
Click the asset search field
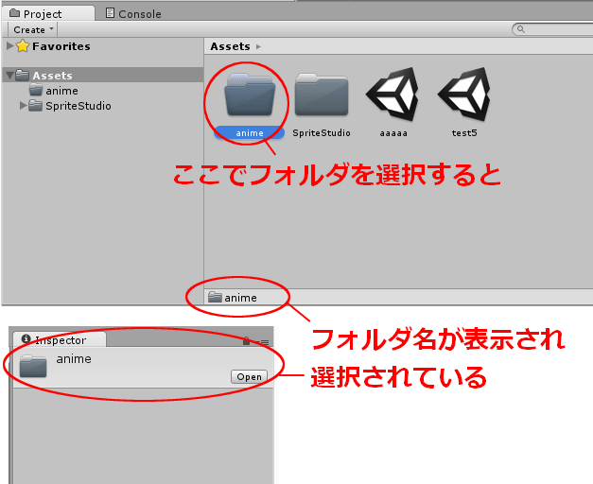coord(554,29)
